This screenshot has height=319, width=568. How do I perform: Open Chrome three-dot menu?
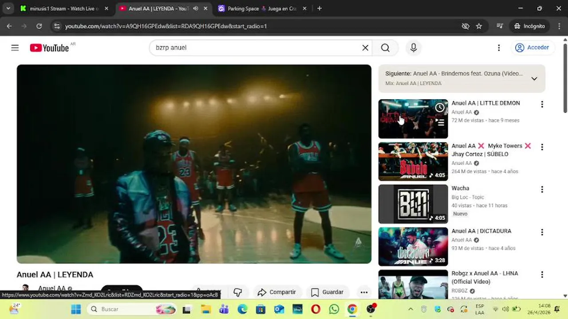(558, 26)
